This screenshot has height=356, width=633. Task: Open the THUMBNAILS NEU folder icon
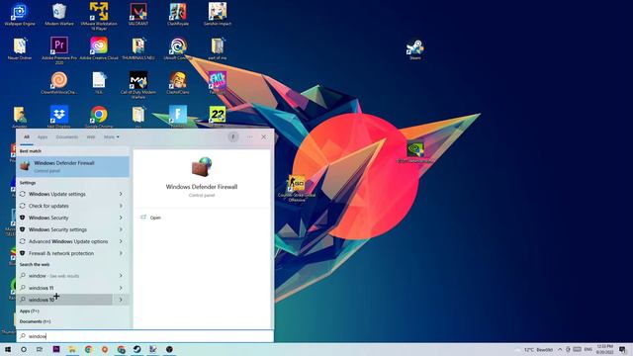click(138, 48)
